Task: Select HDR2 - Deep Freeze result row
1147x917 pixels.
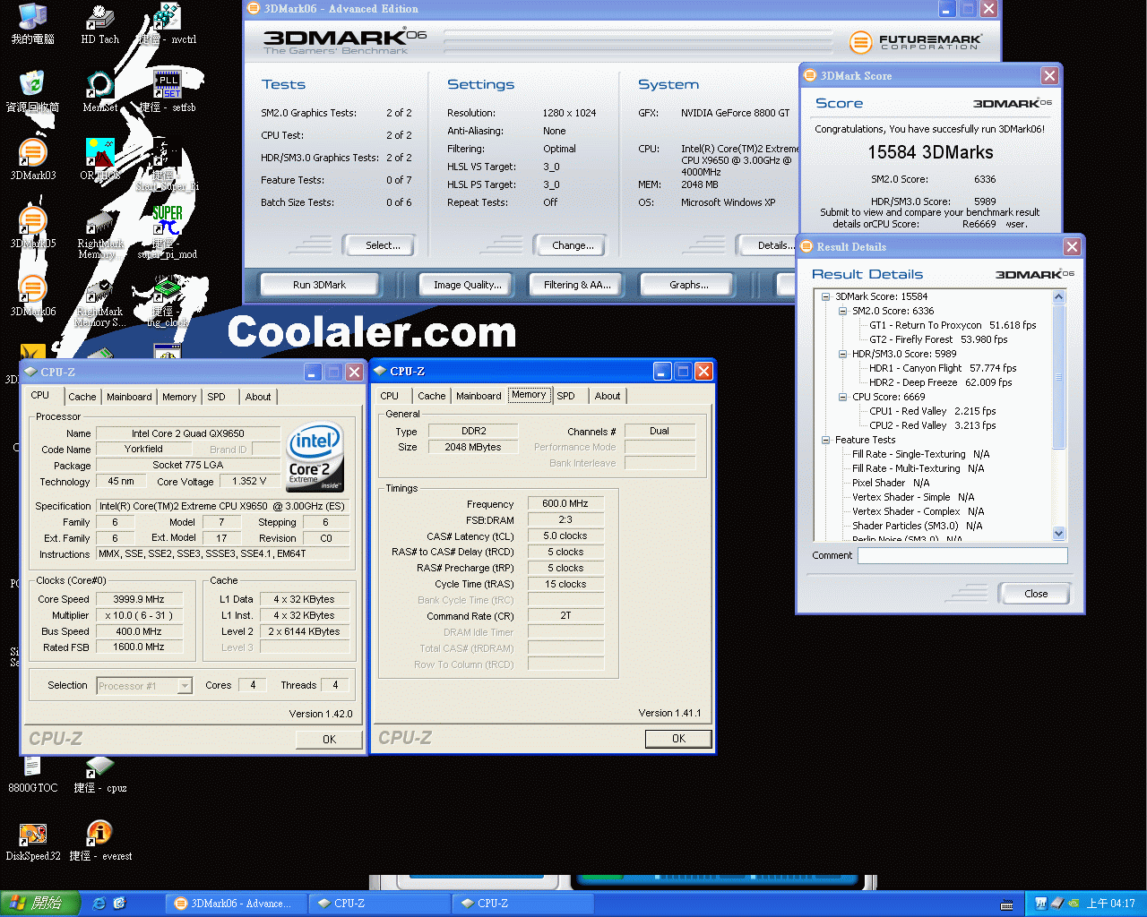Action: click(940, 382)
